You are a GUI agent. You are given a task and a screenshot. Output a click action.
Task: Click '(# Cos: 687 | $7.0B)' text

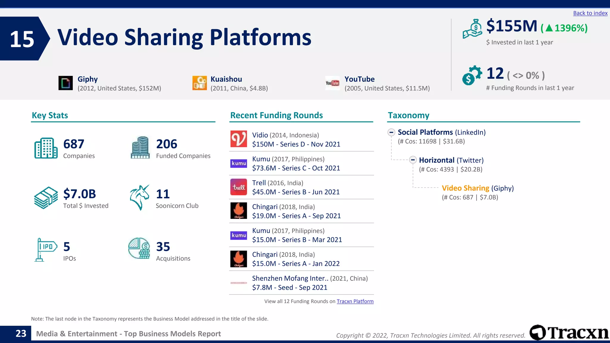point(470,197)
